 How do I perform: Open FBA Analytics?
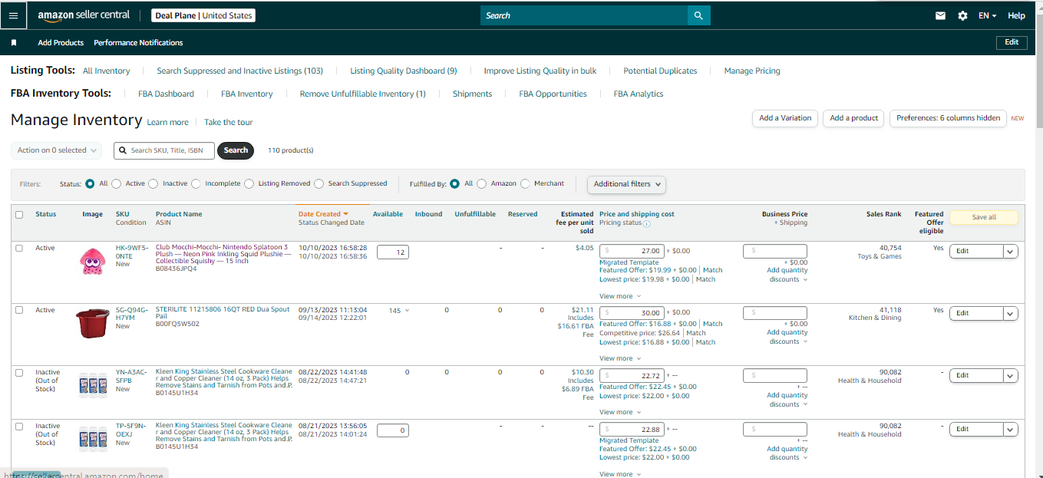(x=639, y=94)
